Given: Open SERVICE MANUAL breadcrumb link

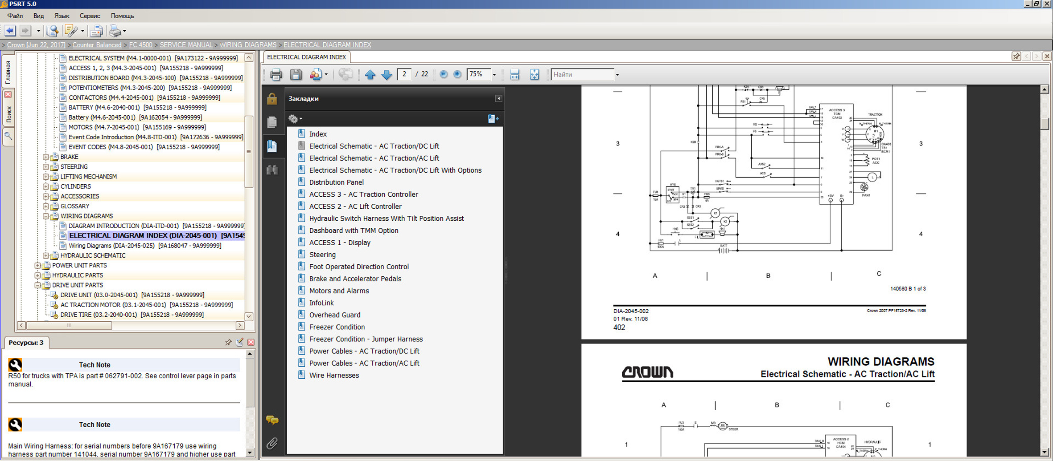Looking at the screenshot, I should point(186,45).
